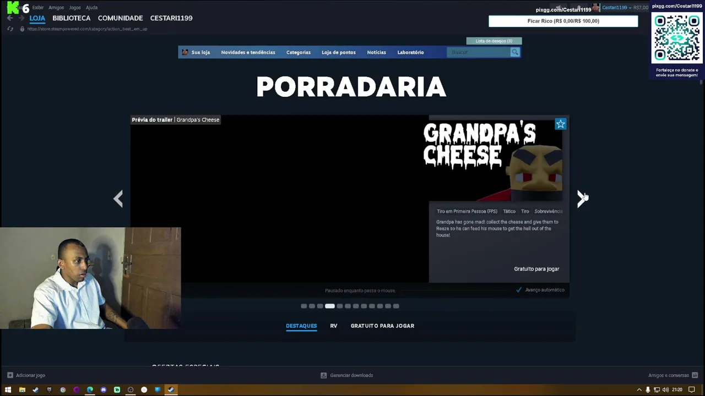Viewport: 705px width, 396px height.
Task: Open the Notícias store link
Action: [x=377, y=52]
